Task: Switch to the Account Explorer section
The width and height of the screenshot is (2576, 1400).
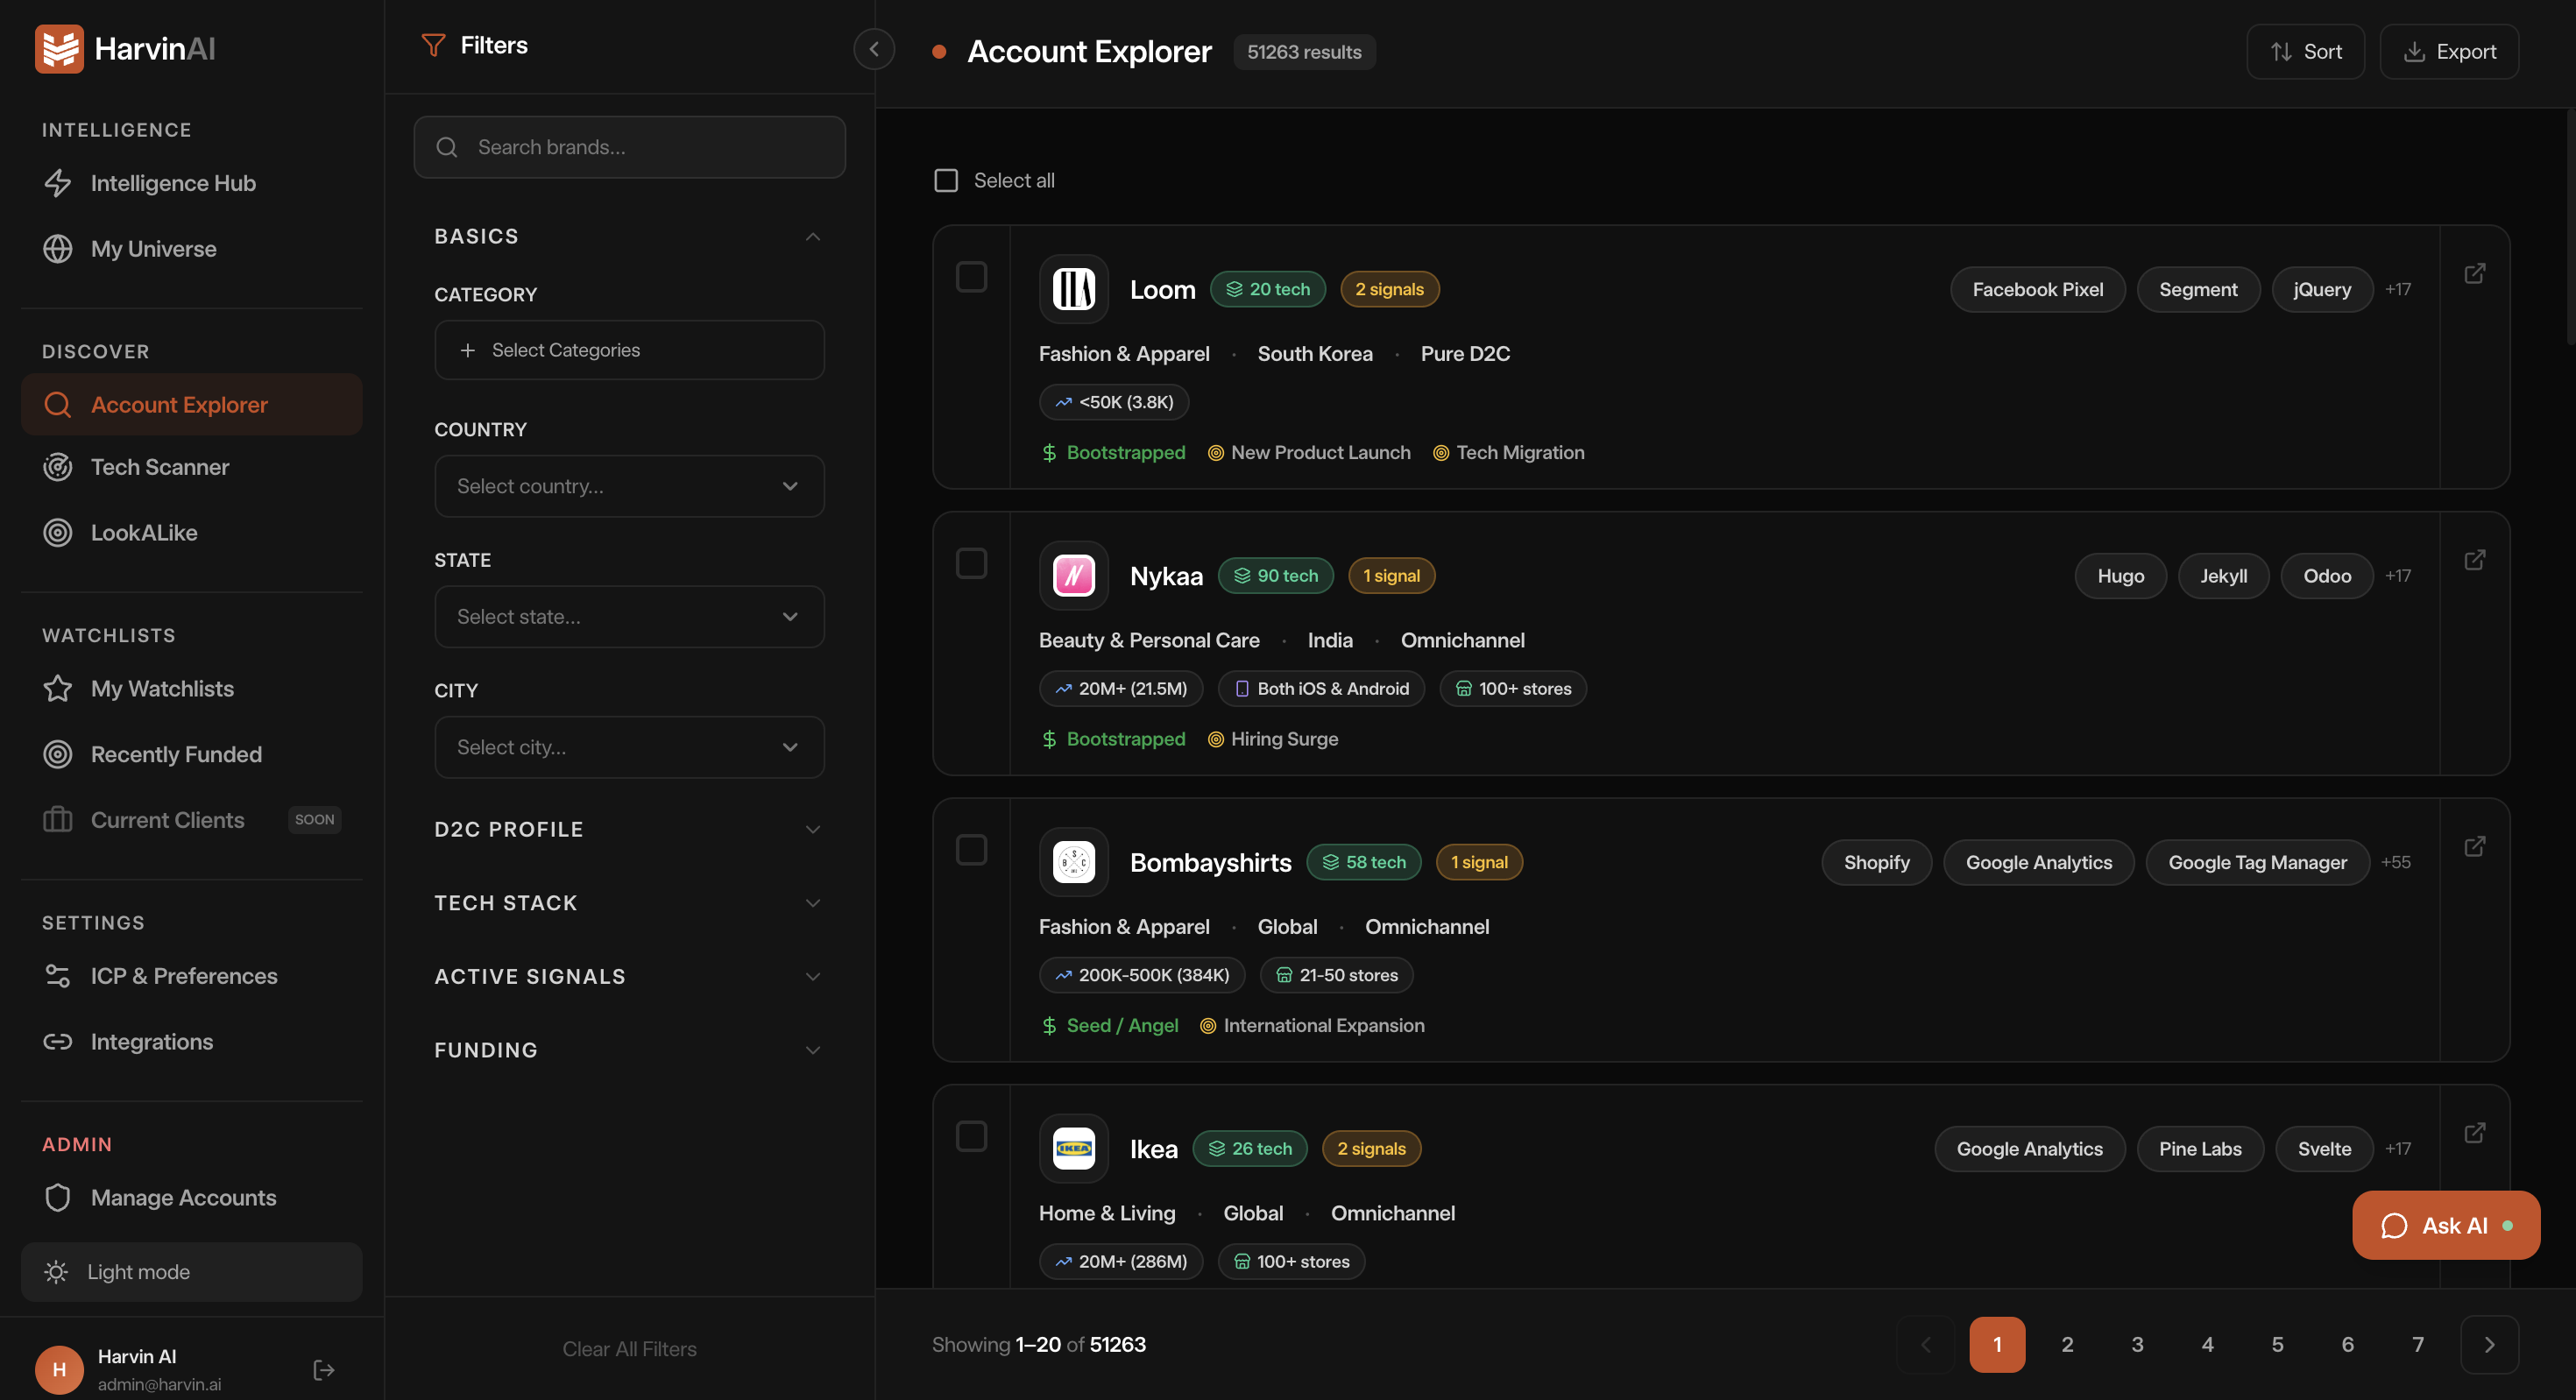Action: point(180,404)
